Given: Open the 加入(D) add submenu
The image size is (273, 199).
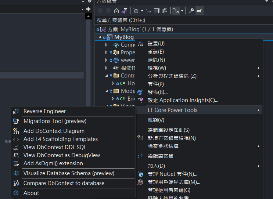Looking at the screenshot, I should coord(199,166).
